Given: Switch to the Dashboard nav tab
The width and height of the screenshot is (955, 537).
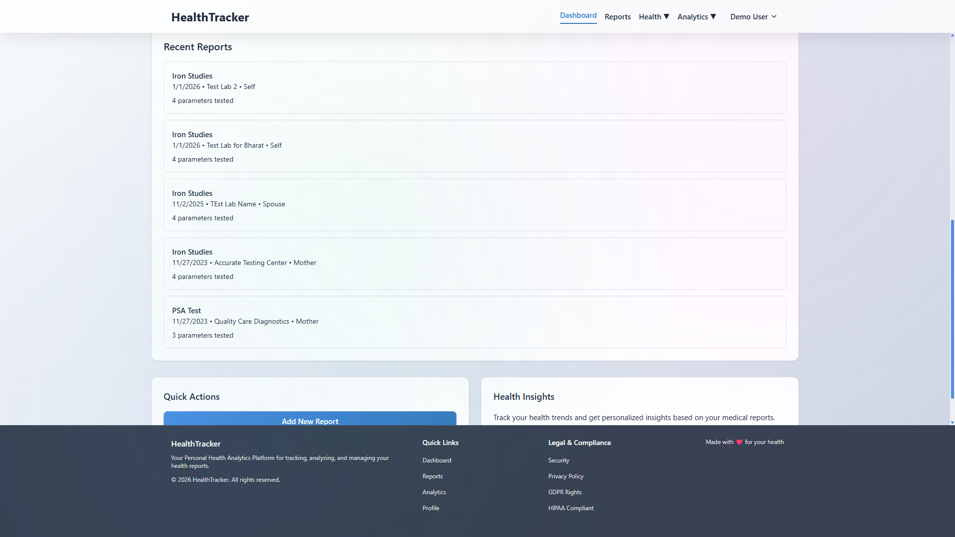Looking at the screenshot, I should point(578,16).
